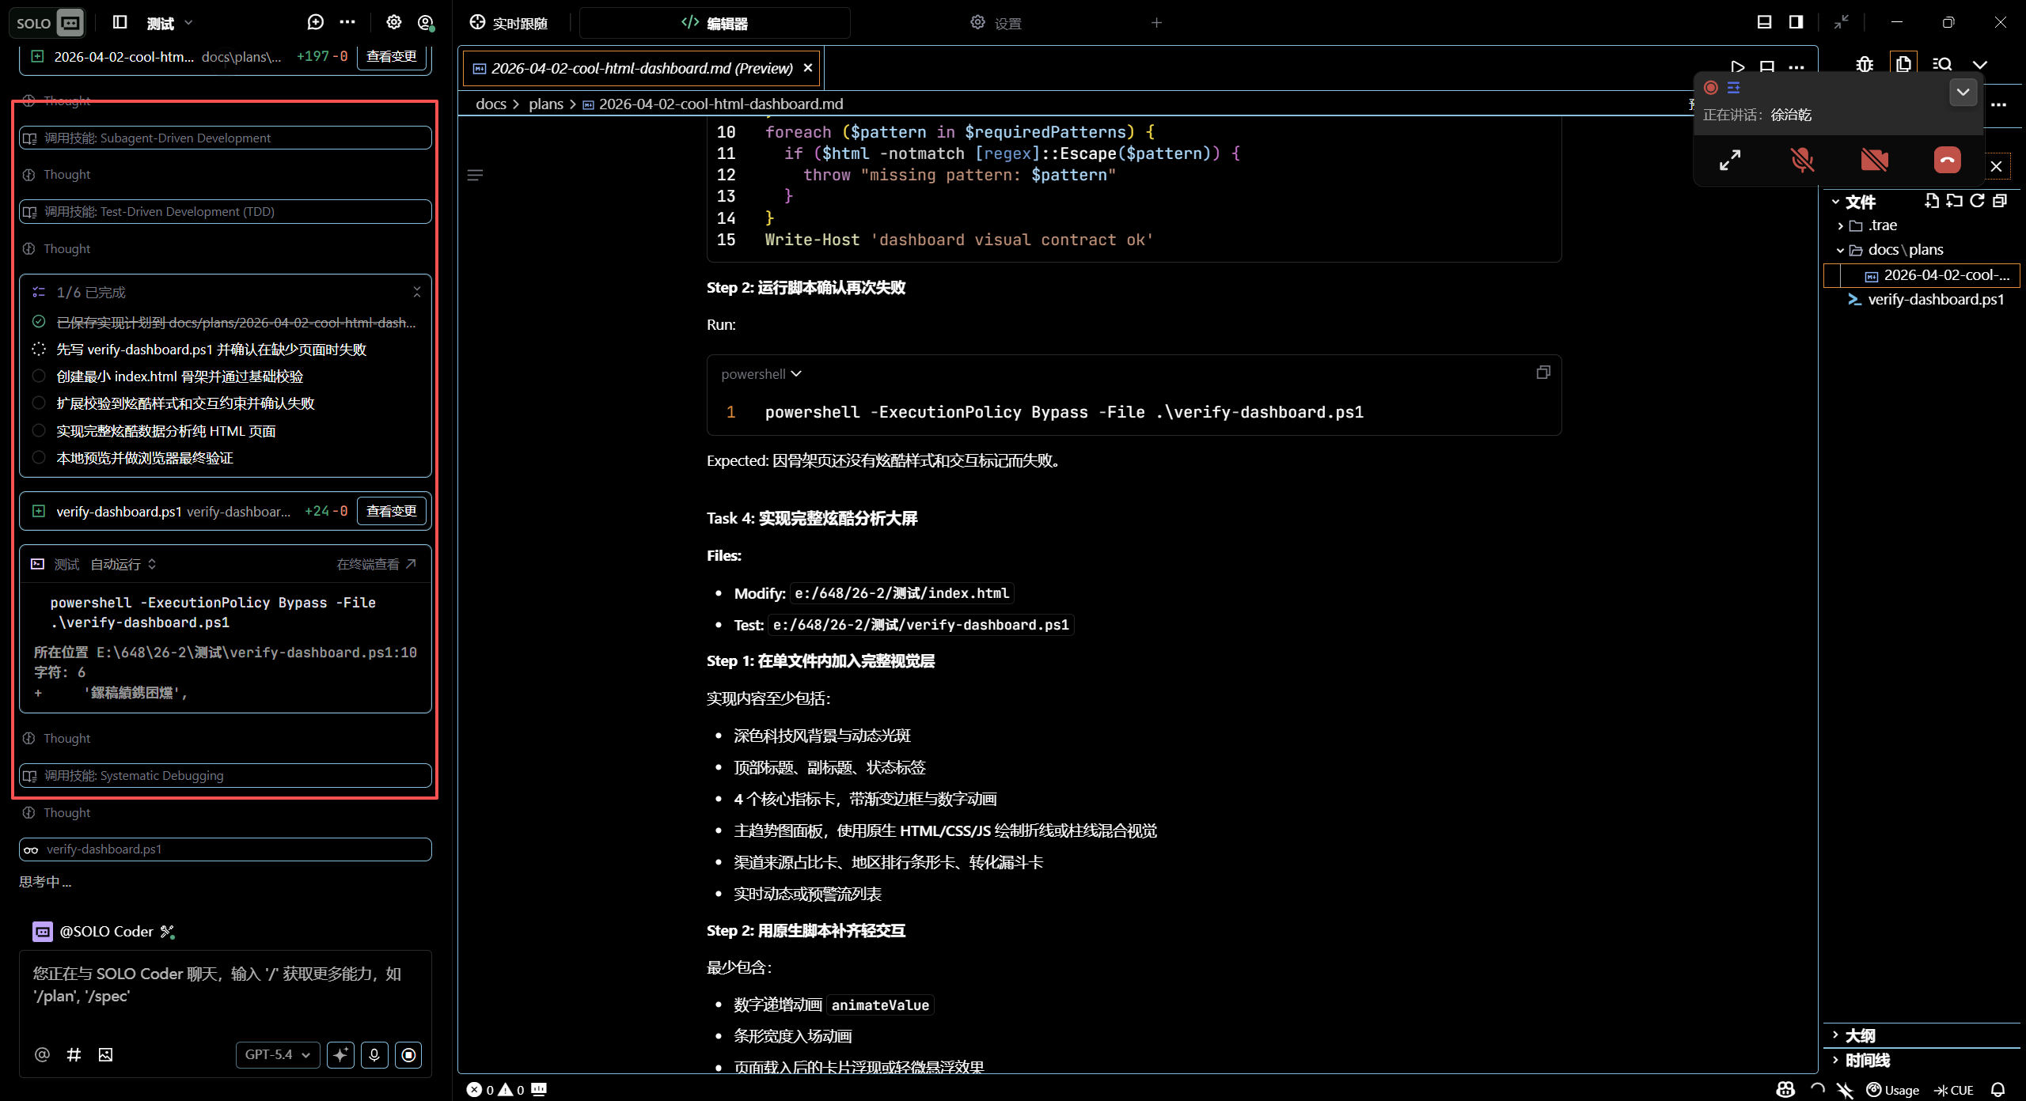Click 查看变更 for verify-dashboard.ps1
Screen dimensions: 2026x1101
coord(391,511)
